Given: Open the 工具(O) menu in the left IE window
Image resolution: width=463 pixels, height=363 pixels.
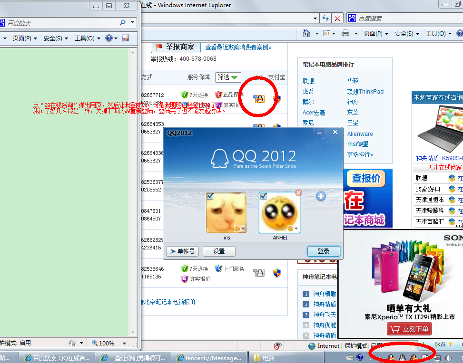Looking at the screenshot, I should tap(88, 38).
